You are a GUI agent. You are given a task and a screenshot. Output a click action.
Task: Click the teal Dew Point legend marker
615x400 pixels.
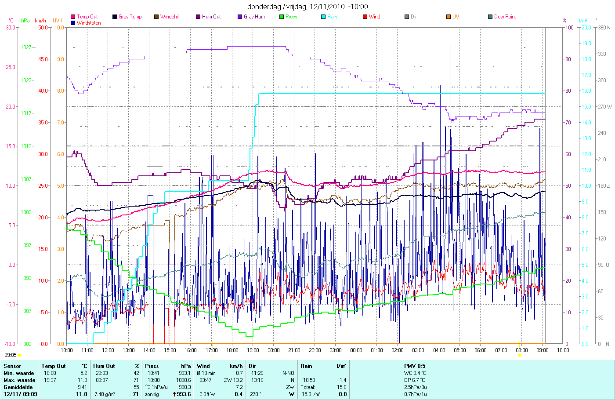[x=490, y=17]
